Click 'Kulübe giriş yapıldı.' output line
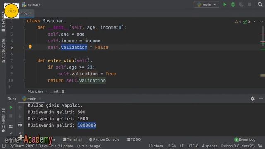Image resolution: width=265 pixels, height=149 pixels. pyautogui.click(x=55, y=106)
